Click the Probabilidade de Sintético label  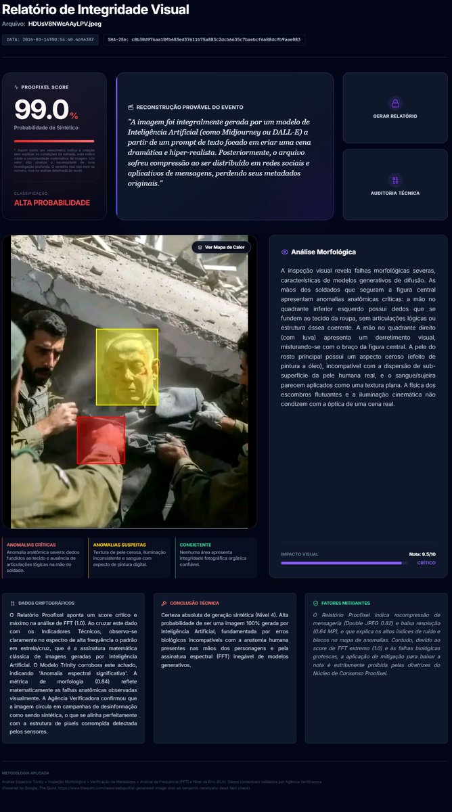click(45, 128)
